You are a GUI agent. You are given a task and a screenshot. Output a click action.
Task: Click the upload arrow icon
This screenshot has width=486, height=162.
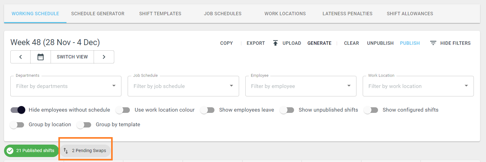click(275, 43)
